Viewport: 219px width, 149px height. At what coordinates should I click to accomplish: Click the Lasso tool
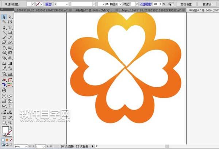(x=10, y=22)
